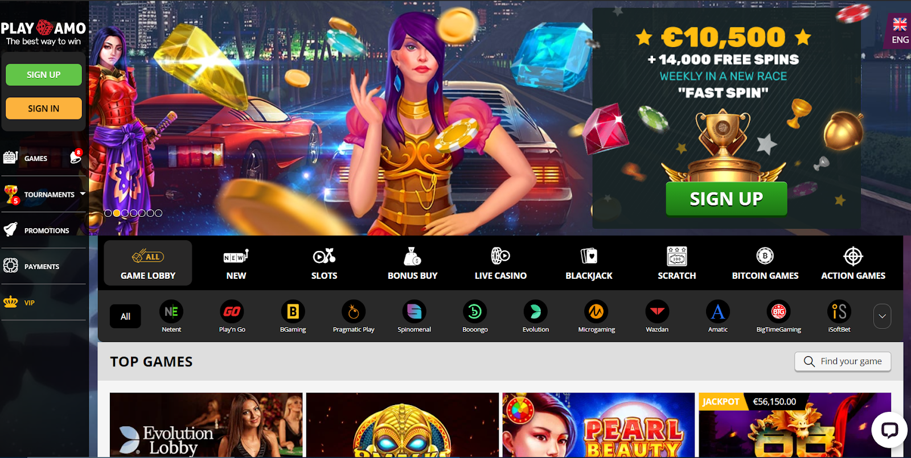Show the third banner slide dot
Screen dimensions: 911x458
click(x=125, y=213)
